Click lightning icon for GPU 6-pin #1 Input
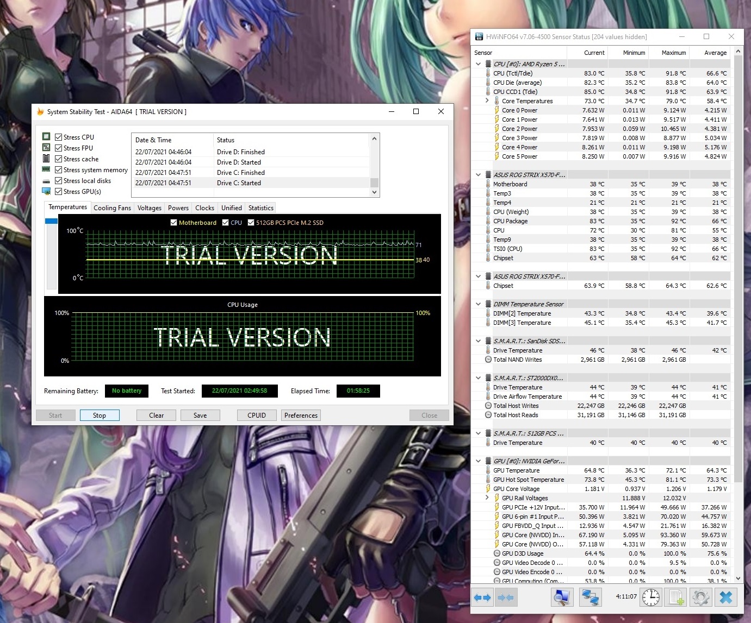 click(496, 517)
